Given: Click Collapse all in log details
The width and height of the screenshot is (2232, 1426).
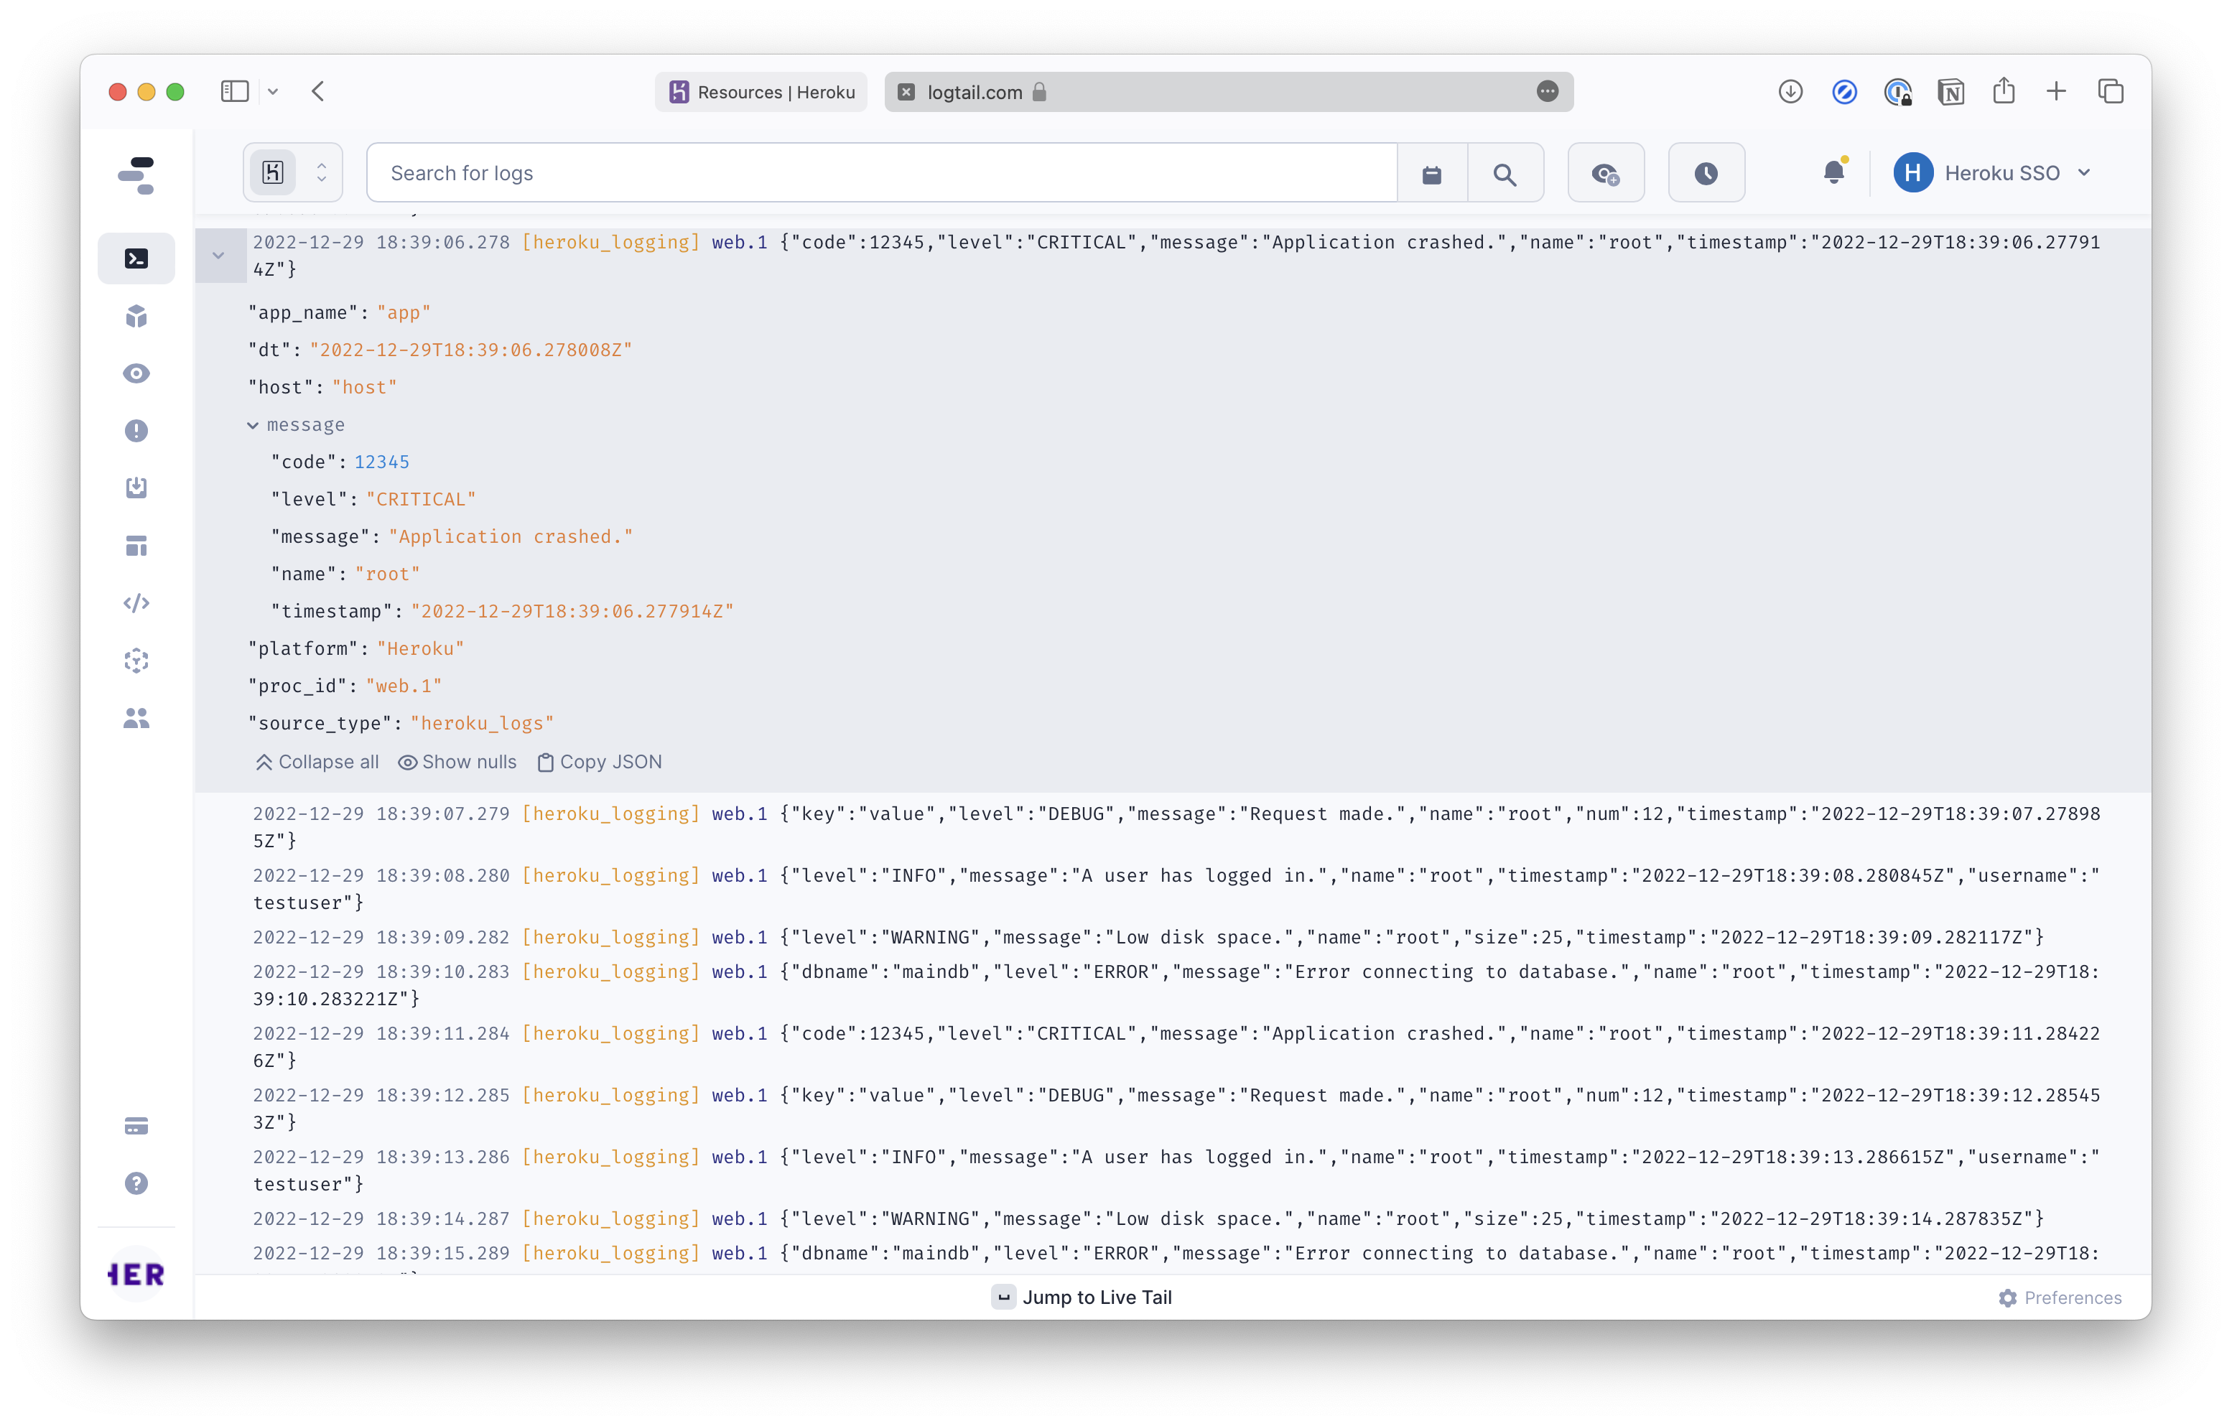Looking at the screenshot, I should [317, 762].
